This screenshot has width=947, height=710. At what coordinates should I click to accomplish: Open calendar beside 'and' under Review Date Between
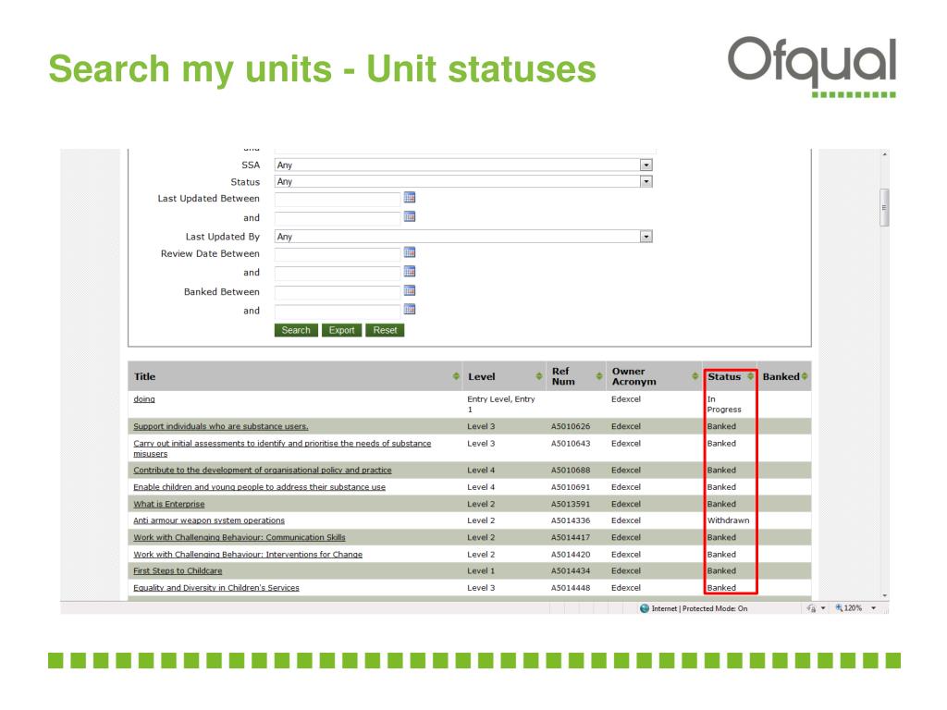(410, 272)
